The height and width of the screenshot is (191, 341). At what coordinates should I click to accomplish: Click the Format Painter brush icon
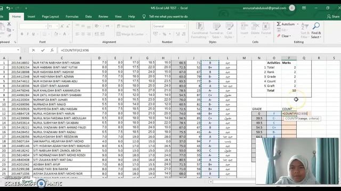point(9,35)
